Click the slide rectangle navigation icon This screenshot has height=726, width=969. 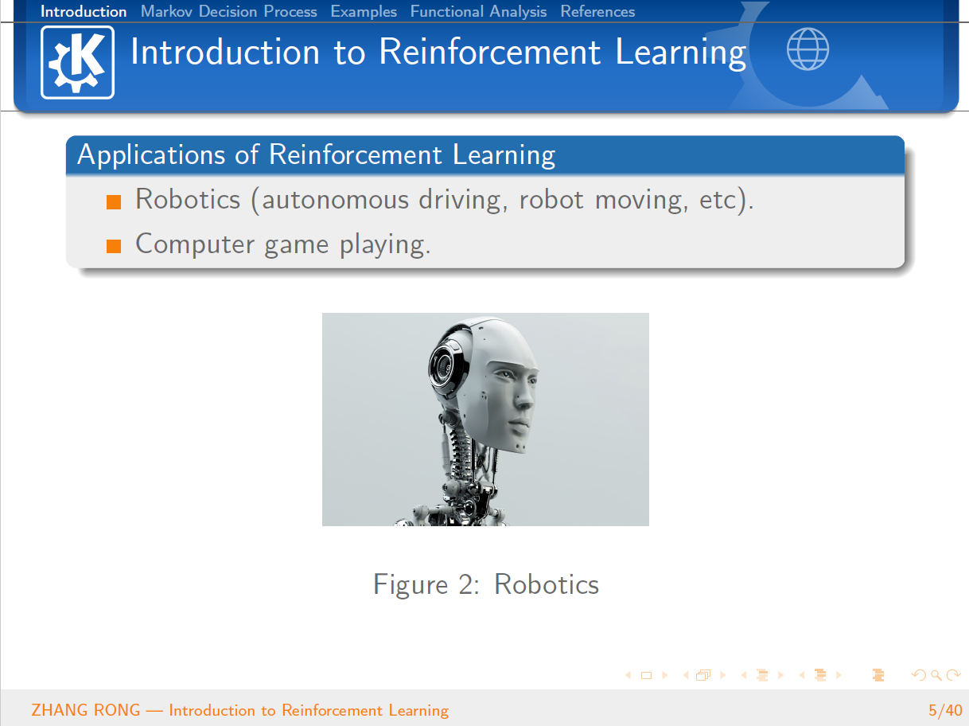[646, 675]
